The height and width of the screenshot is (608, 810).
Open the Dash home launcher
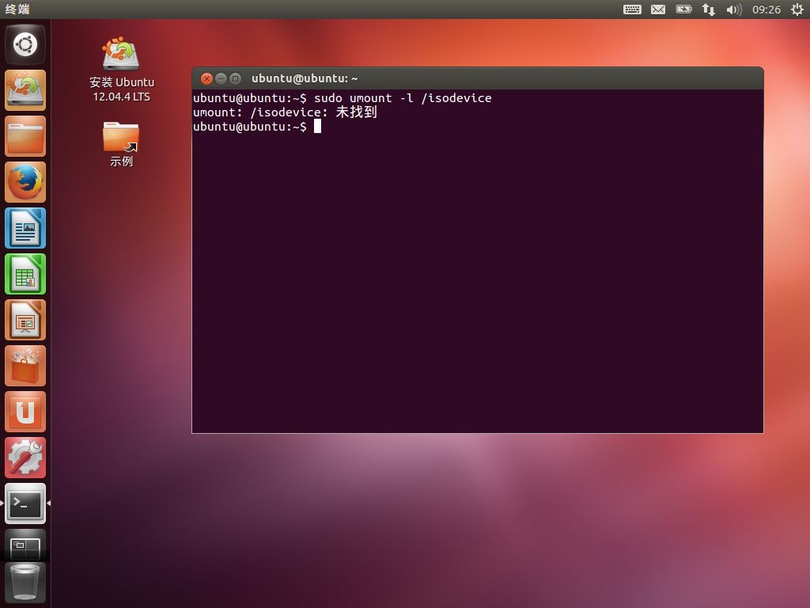point(25,44)
